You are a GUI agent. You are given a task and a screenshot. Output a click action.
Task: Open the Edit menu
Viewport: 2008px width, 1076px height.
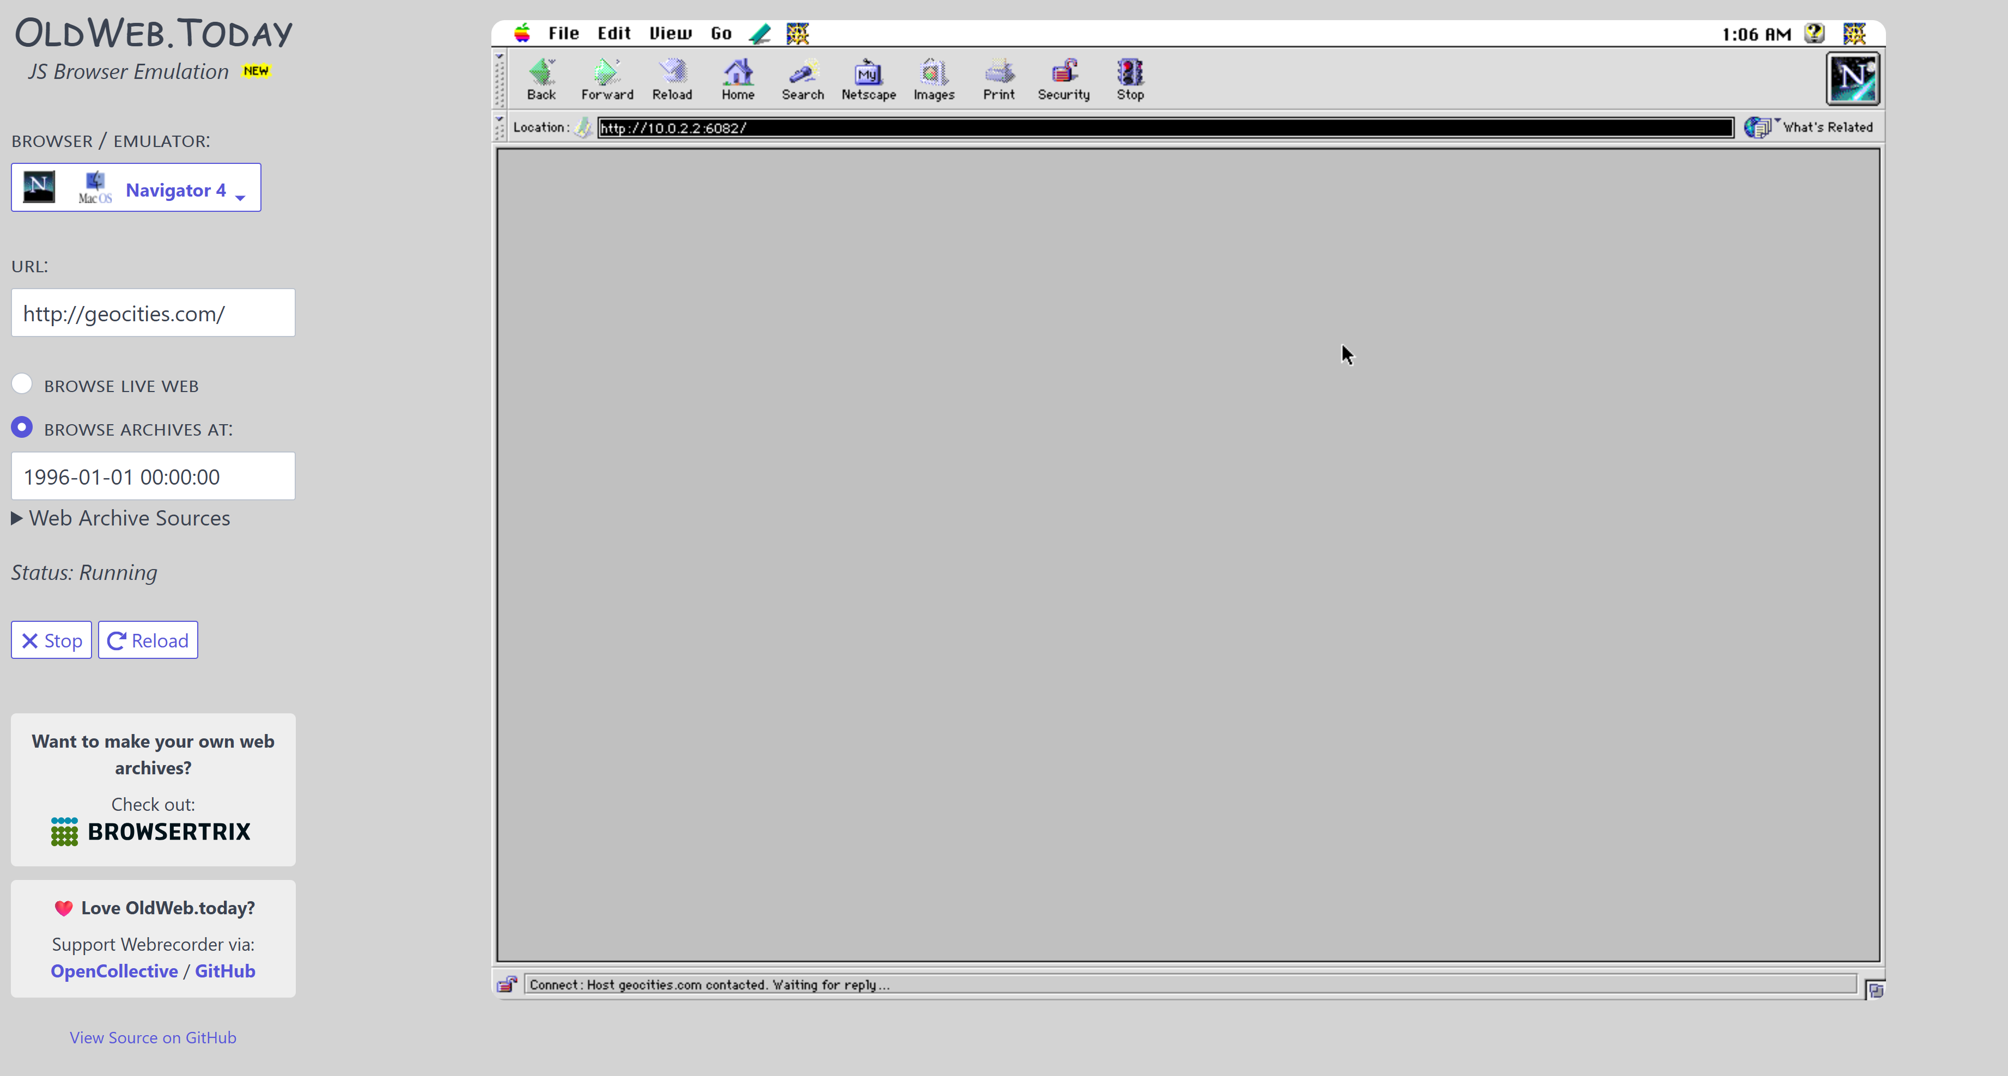[x=613, y=33]
